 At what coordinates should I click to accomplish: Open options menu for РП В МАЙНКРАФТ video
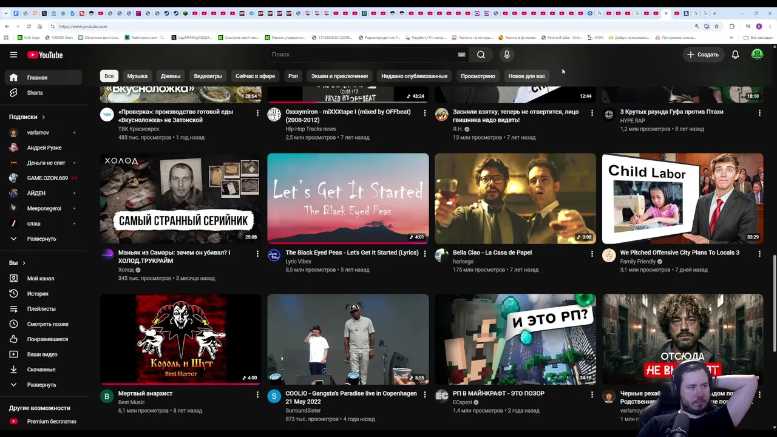[592, 395]
